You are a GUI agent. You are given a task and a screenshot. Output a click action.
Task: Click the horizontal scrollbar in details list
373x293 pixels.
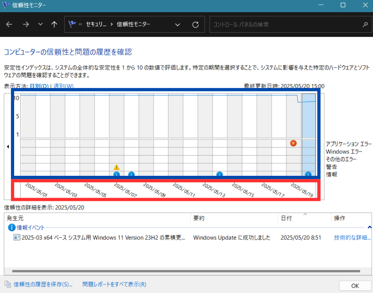pyautogui.click(x=186, y=271)
